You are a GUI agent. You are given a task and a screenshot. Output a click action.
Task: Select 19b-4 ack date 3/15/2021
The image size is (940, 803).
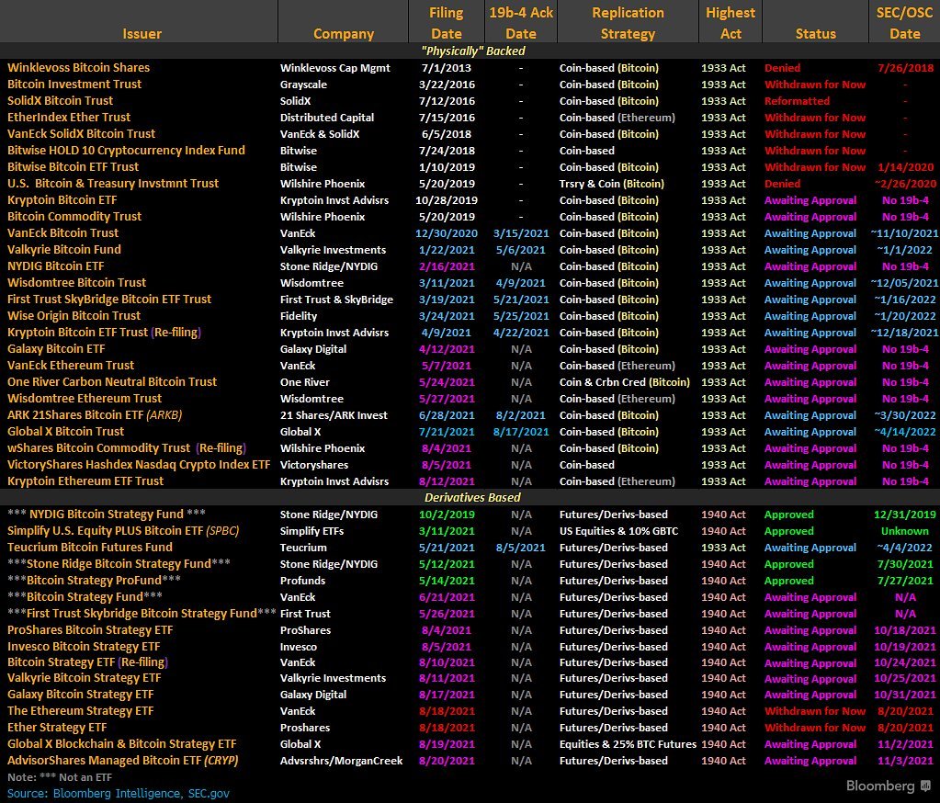[x=521, y=233]
